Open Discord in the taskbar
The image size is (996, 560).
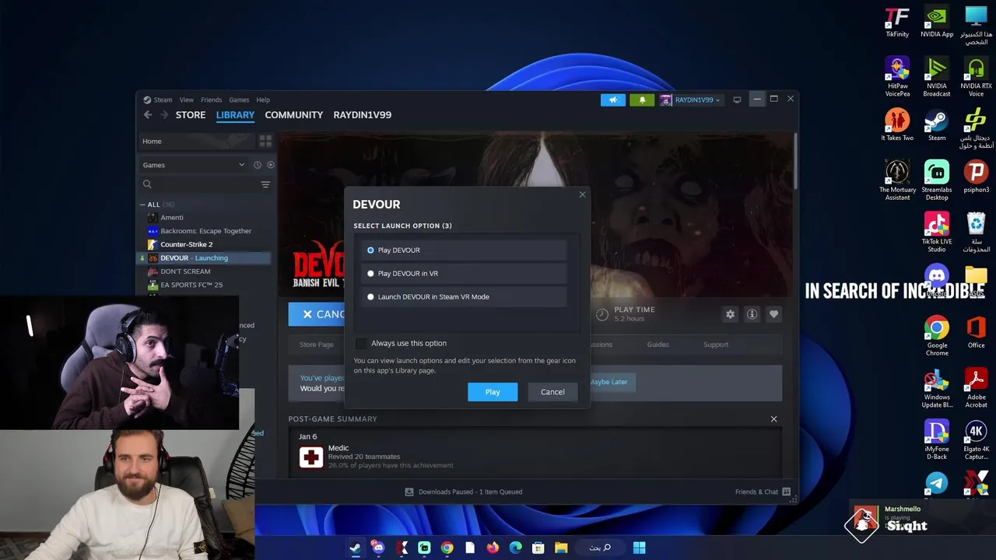coord(378,548)
